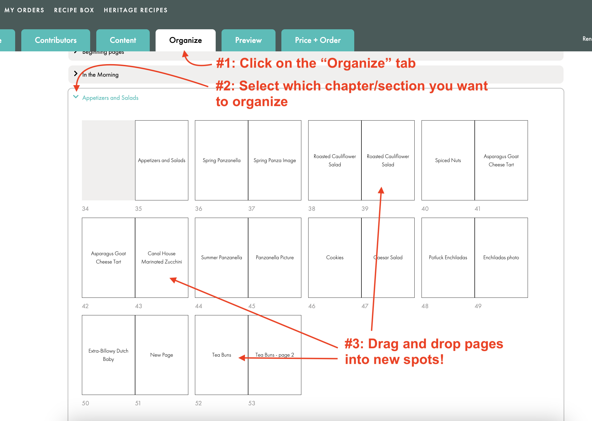Screen dimensions: 592x421
Task: Select the Contributors tab
Action: 55,40
